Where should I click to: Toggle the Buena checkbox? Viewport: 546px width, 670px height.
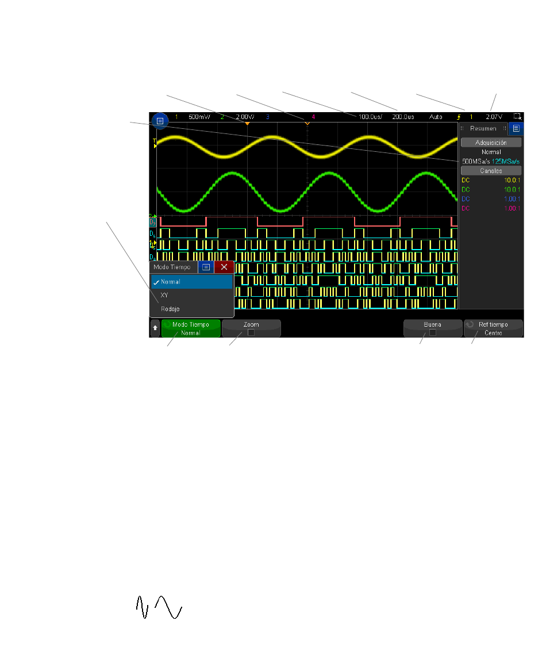pos(432,332)
